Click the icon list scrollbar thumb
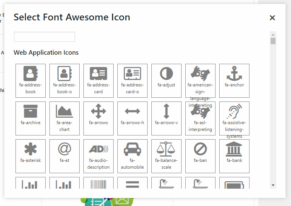The image size is (291, 206). click(273, 41)
